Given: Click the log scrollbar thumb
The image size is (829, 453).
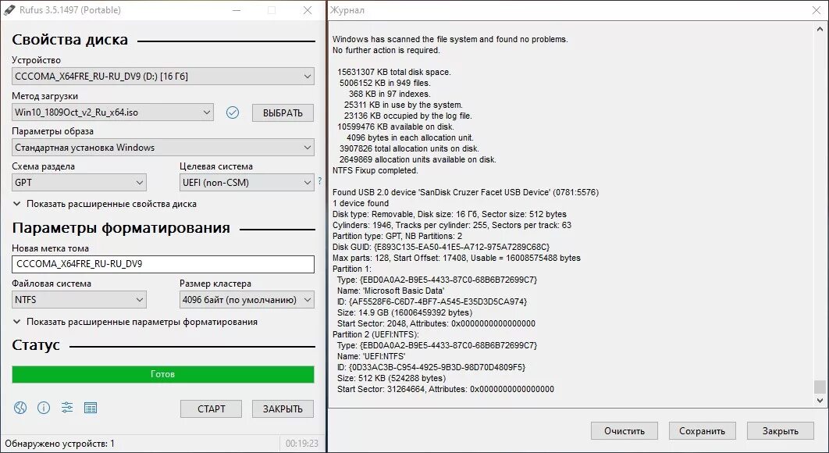Looking at the screenshot, I should click(820, 387).
